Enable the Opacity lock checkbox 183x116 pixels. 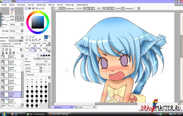pyautogui.click(x=1, y=44)
